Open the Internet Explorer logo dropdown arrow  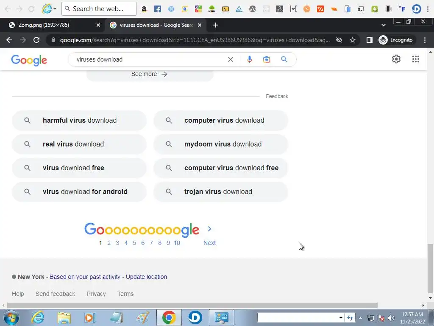click(x=55, y=9)
